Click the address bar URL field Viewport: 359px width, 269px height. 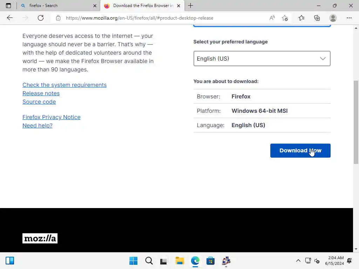pyautogui.click(x=140, y=18)
